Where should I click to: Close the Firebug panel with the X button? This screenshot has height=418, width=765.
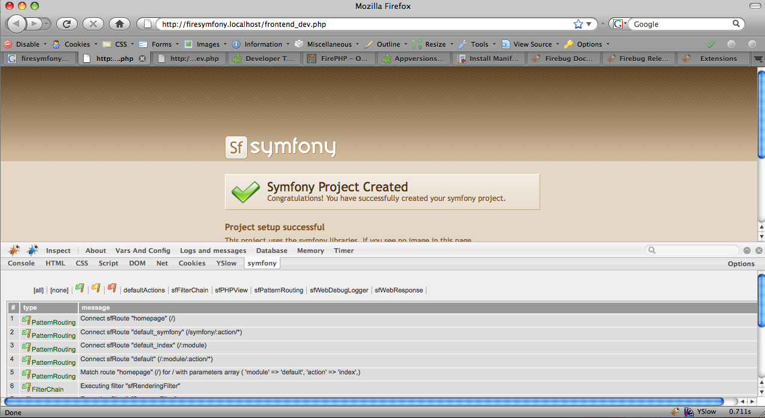tap(759, 251)
